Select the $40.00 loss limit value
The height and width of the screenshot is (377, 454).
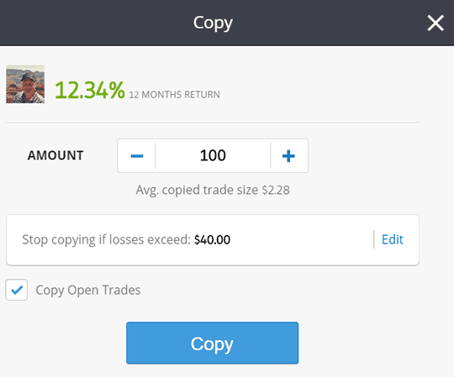[x=212, y=239]
